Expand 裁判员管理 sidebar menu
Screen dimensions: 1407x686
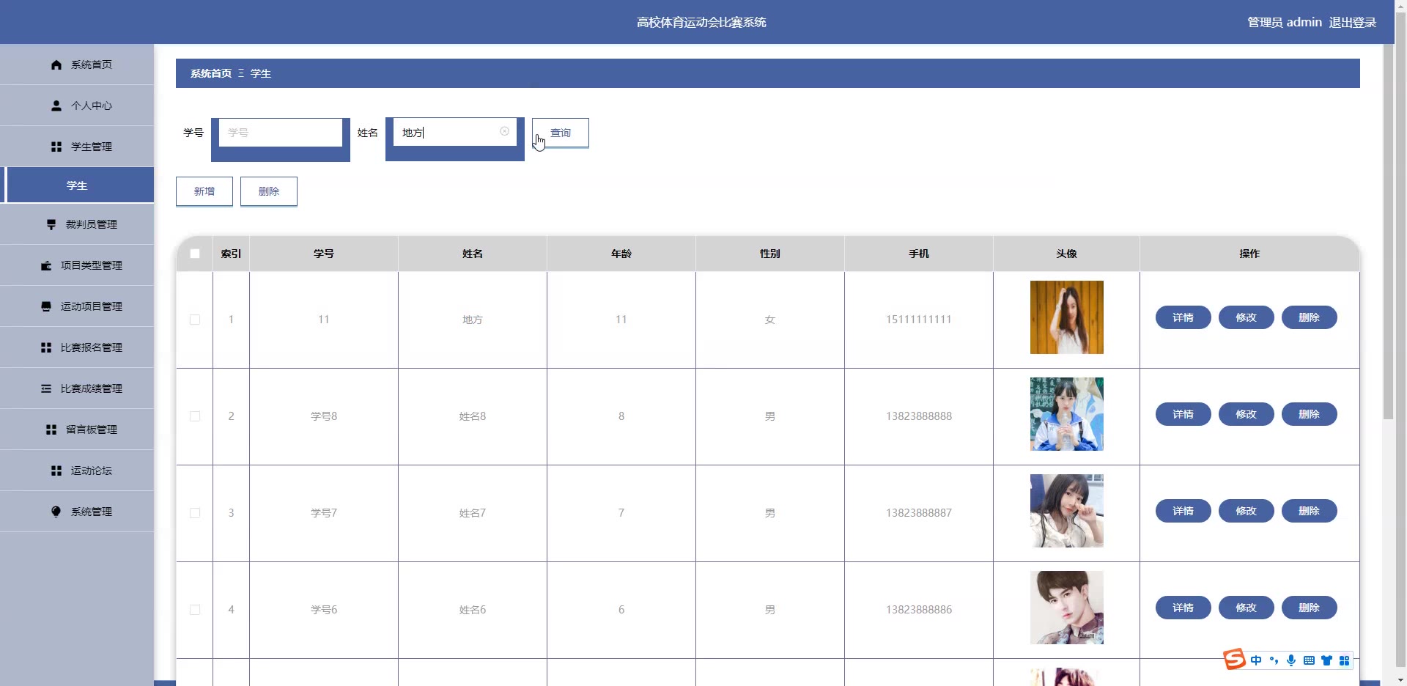(77, 224)
